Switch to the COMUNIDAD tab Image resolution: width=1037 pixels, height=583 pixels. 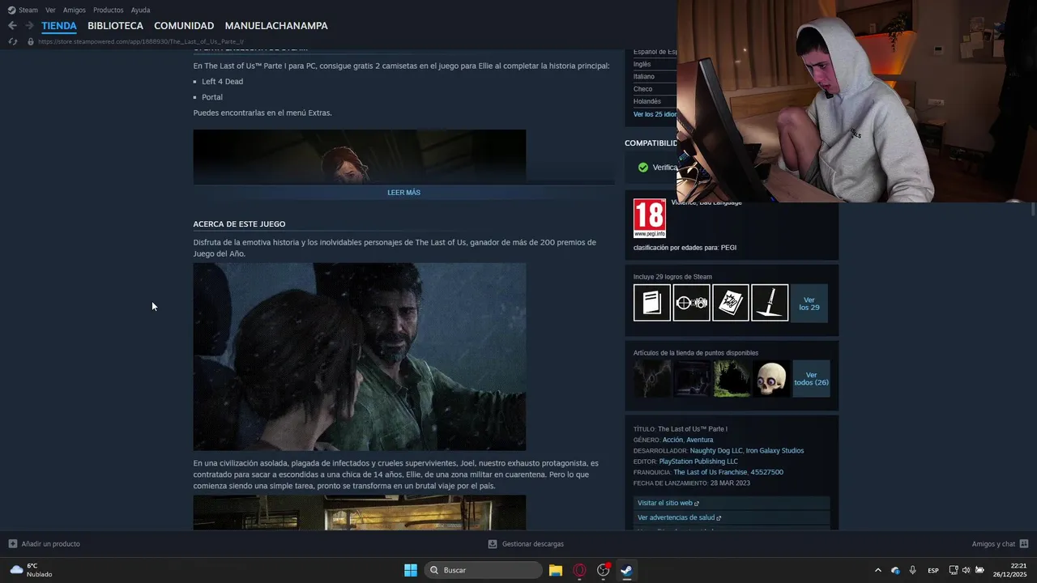[184, 26]
